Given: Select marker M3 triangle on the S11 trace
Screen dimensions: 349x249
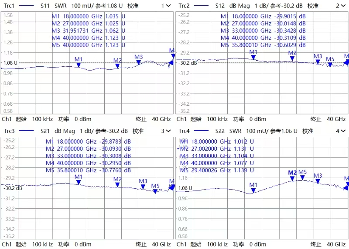Looking at the screenshot, I should click(x=139, y=62).
